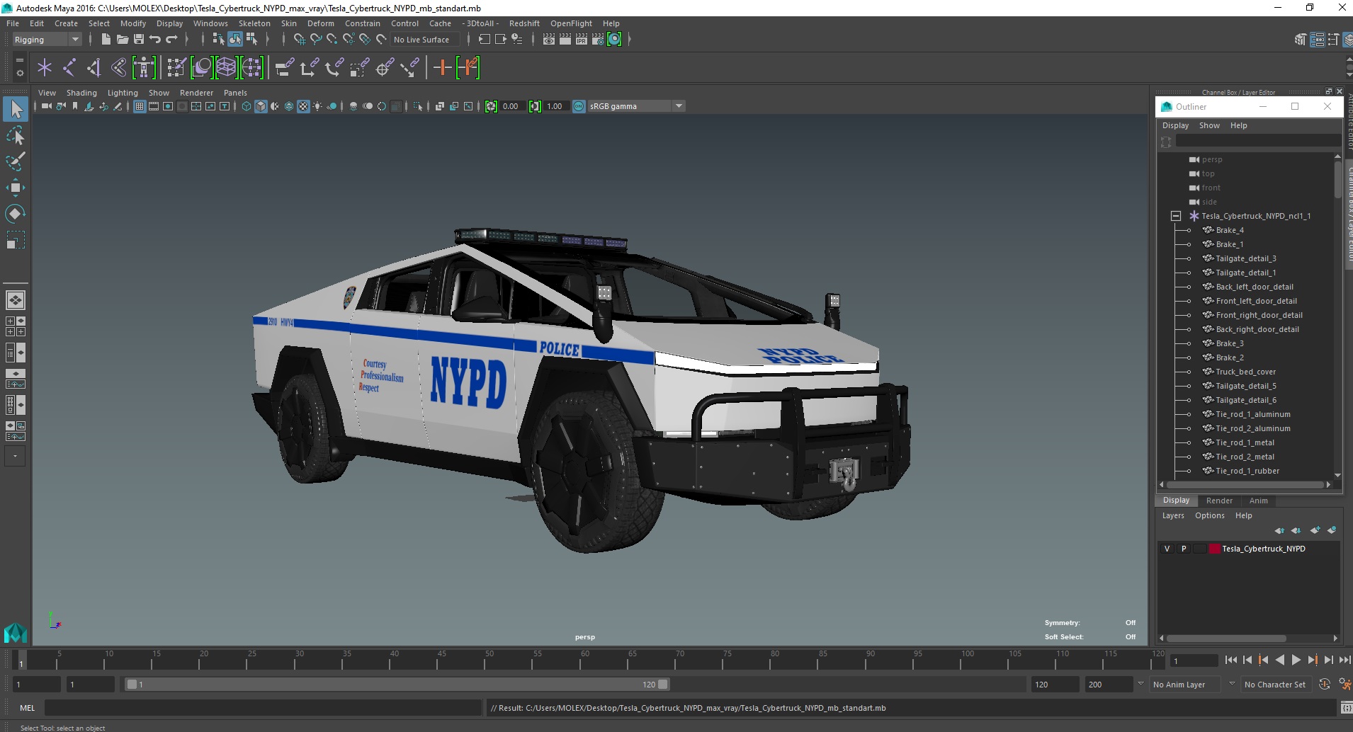Image resolution: width=1353 pixels, height=732 pixels.
Task: Toggle layer visibility V for Tesla_Cybertruck_NYPD
Action: 1167,549
